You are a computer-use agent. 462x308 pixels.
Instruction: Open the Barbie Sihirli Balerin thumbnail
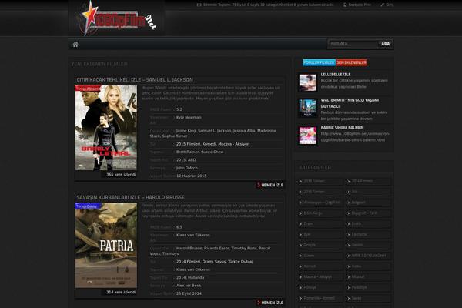[x=307, y=136]
